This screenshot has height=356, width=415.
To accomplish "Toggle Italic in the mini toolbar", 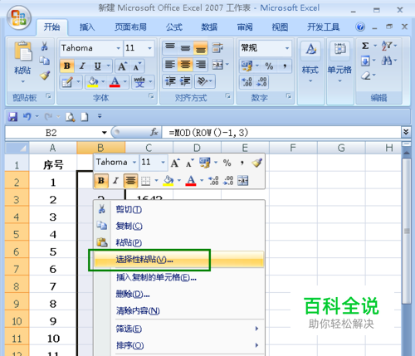I will 115,181.
